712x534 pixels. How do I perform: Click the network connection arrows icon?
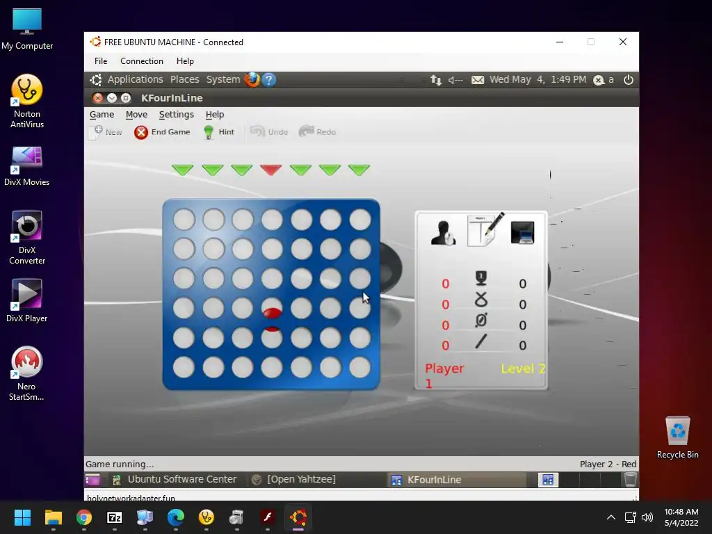(436, 81)
